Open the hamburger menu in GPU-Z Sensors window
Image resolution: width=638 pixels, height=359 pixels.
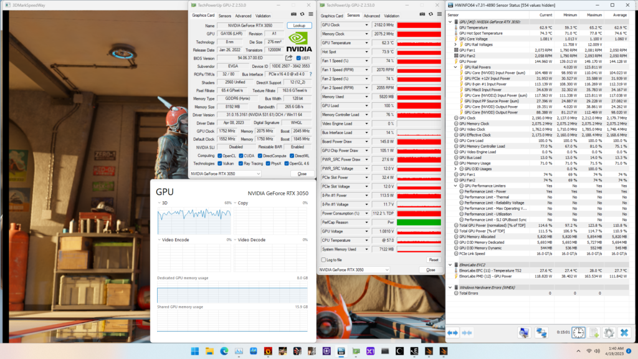tap(439, 14)
